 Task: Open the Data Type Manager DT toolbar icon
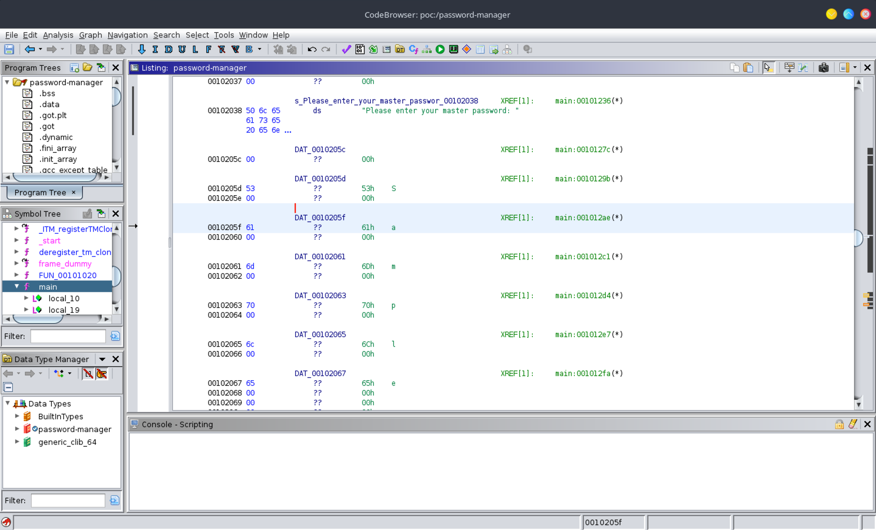click(400, 49)
